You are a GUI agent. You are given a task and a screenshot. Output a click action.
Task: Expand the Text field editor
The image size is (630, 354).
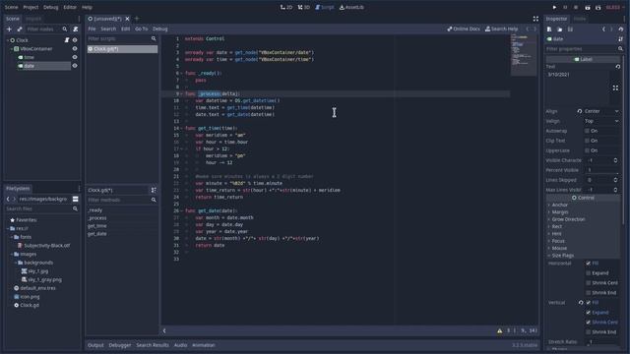click(615, 88)
